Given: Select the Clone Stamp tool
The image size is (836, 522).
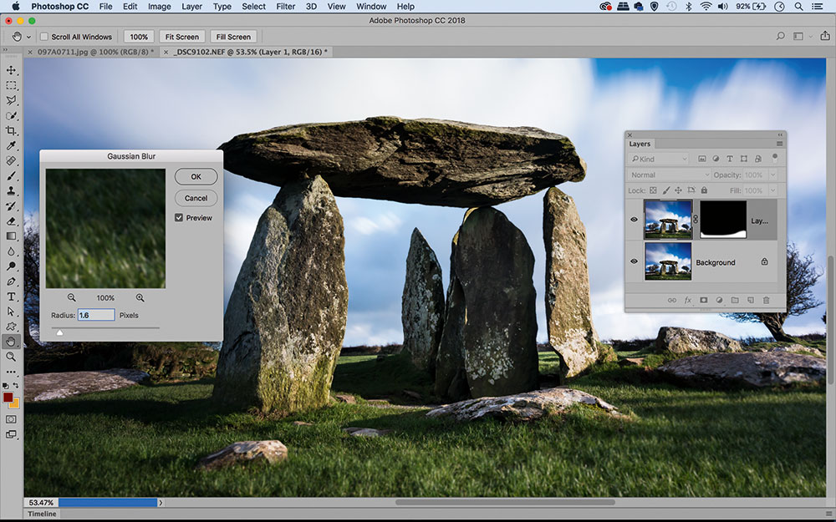Looking at the screenshot, I should pyautogui.click(x=11, y=190).
